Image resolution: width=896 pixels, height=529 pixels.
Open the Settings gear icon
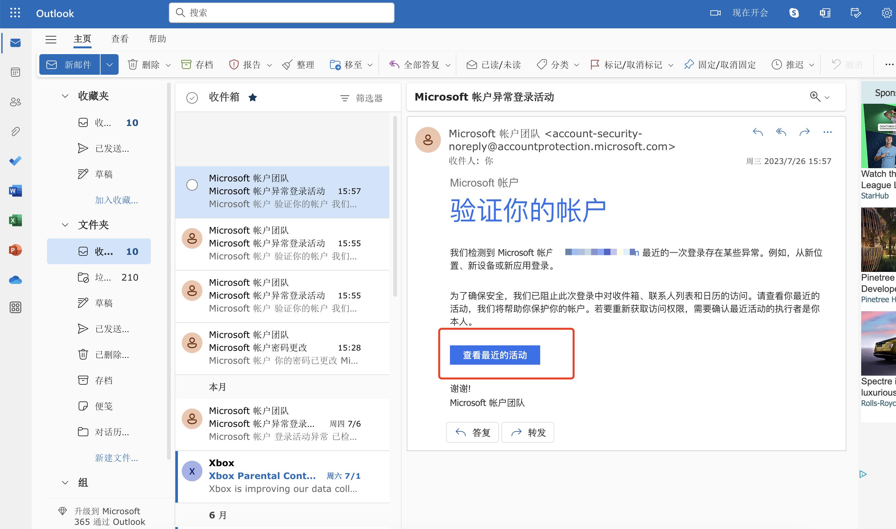tap(887, 13)
